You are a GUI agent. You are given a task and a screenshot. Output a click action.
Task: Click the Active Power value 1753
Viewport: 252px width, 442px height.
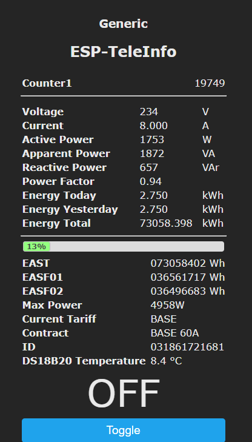pyautogui.click(x=152, y=140)
